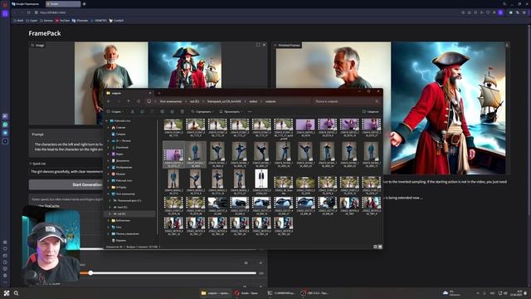Open taskbar search magnifier

[16, 293]
